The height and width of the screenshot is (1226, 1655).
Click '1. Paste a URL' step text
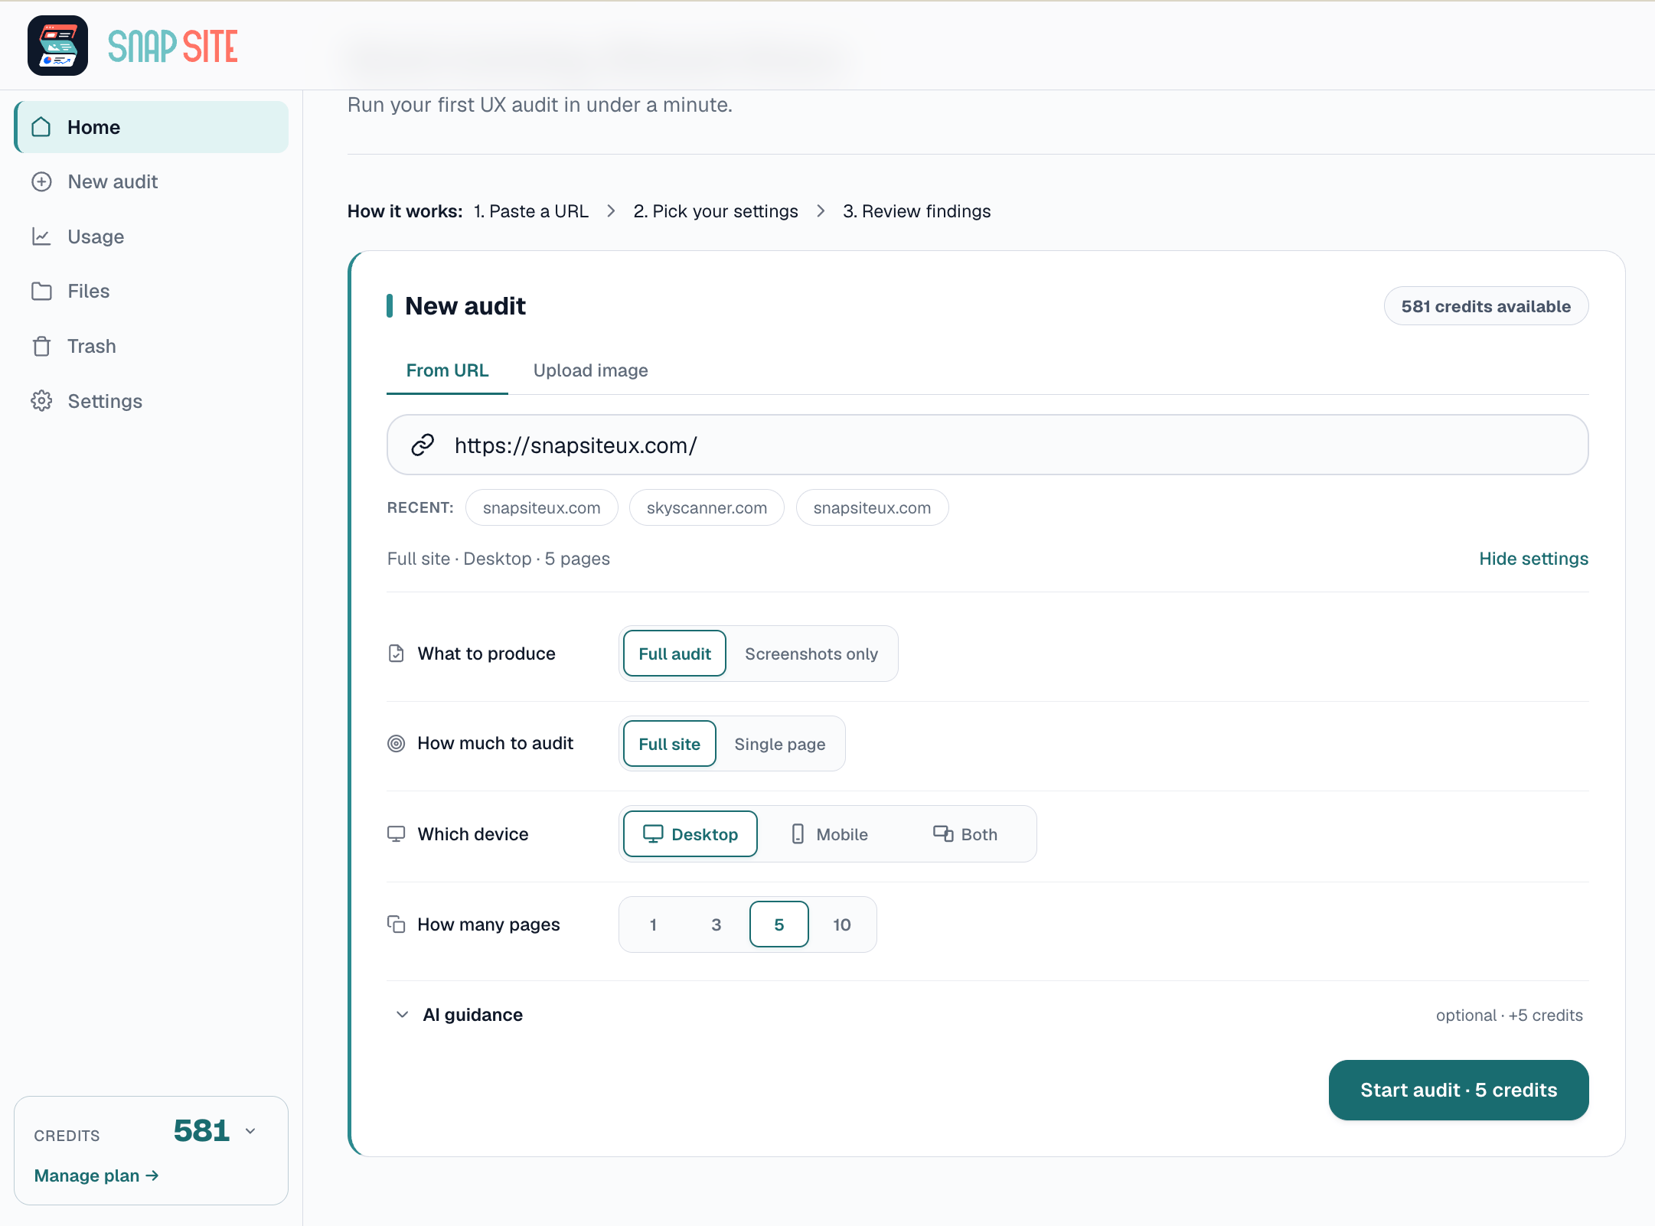tap(530, 211)
